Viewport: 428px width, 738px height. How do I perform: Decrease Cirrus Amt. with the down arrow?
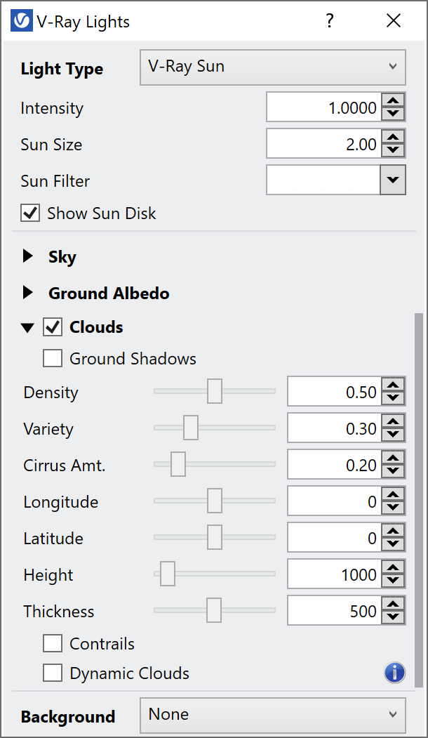tap(393, 471)
